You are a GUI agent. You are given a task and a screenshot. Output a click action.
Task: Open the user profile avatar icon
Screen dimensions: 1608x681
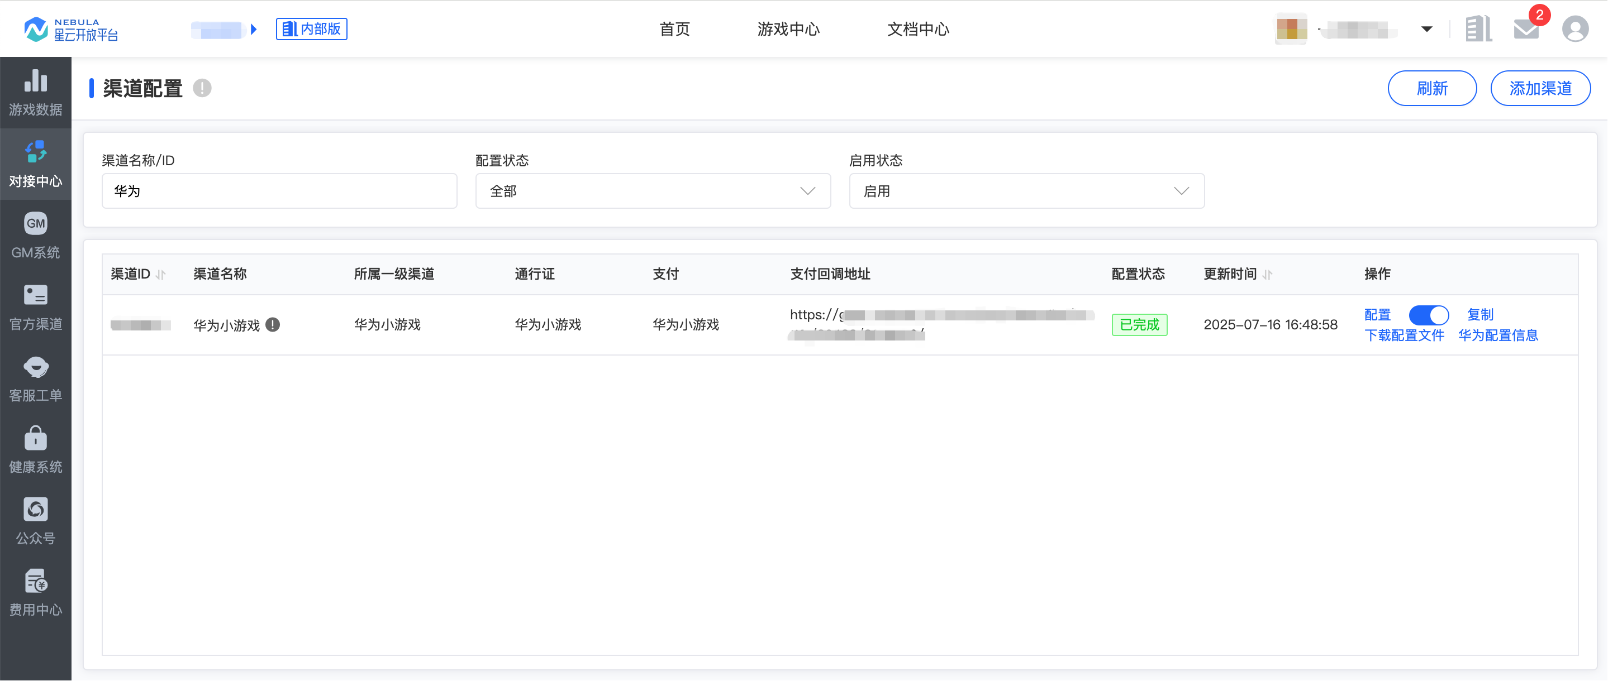coord(1575,28)
